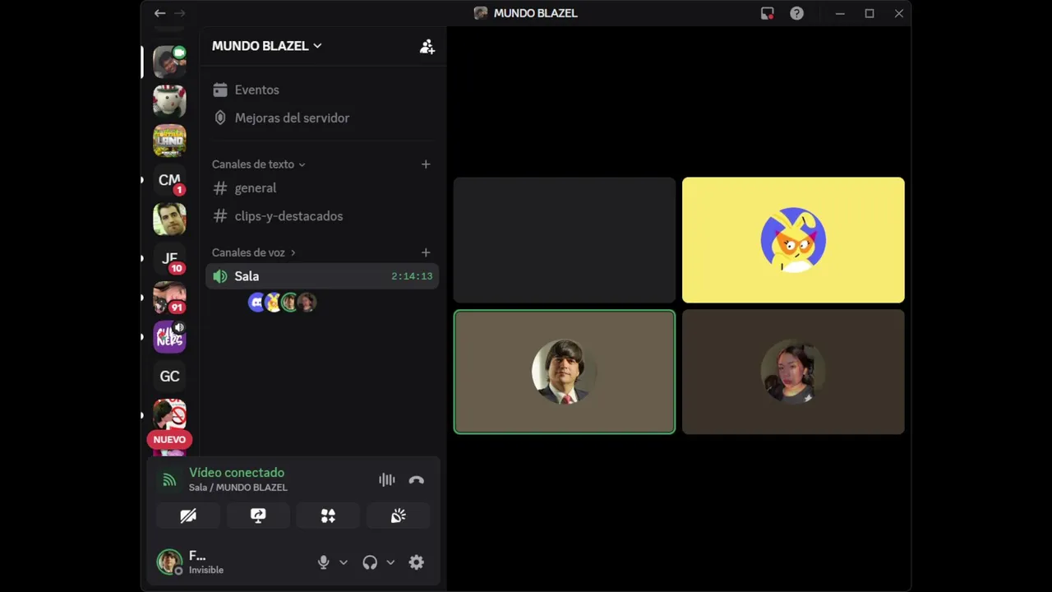
Task: Focus the yellow participant video tile
Action: tap(793, 240)
